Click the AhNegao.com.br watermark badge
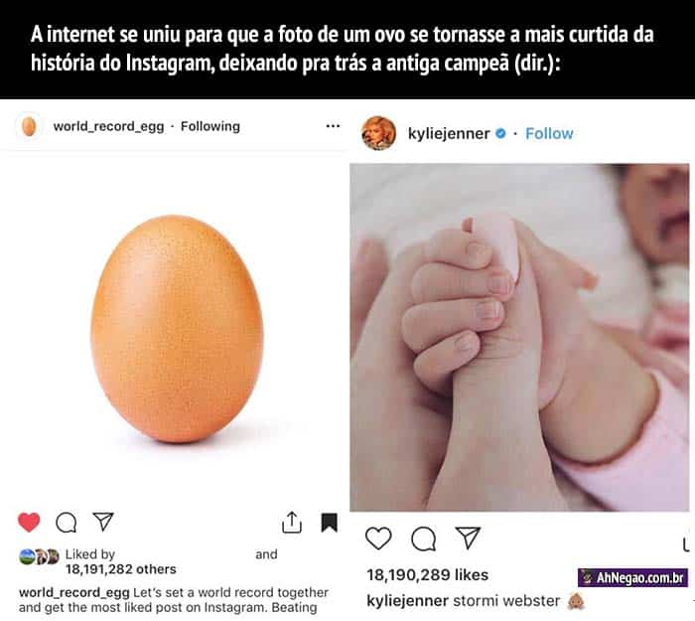The image size is (695, 621). pyautogui.click(x=633, y=578)
